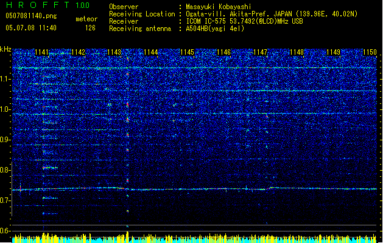The width and height of the screenshot is (383, 243).
Task: Click the 1.0 frequency axis label
Action: (x=5, y=109)
